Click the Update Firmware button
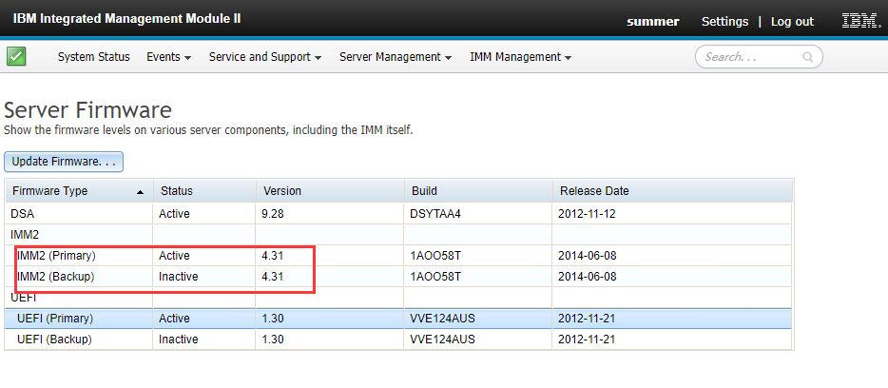 point(64,162)
